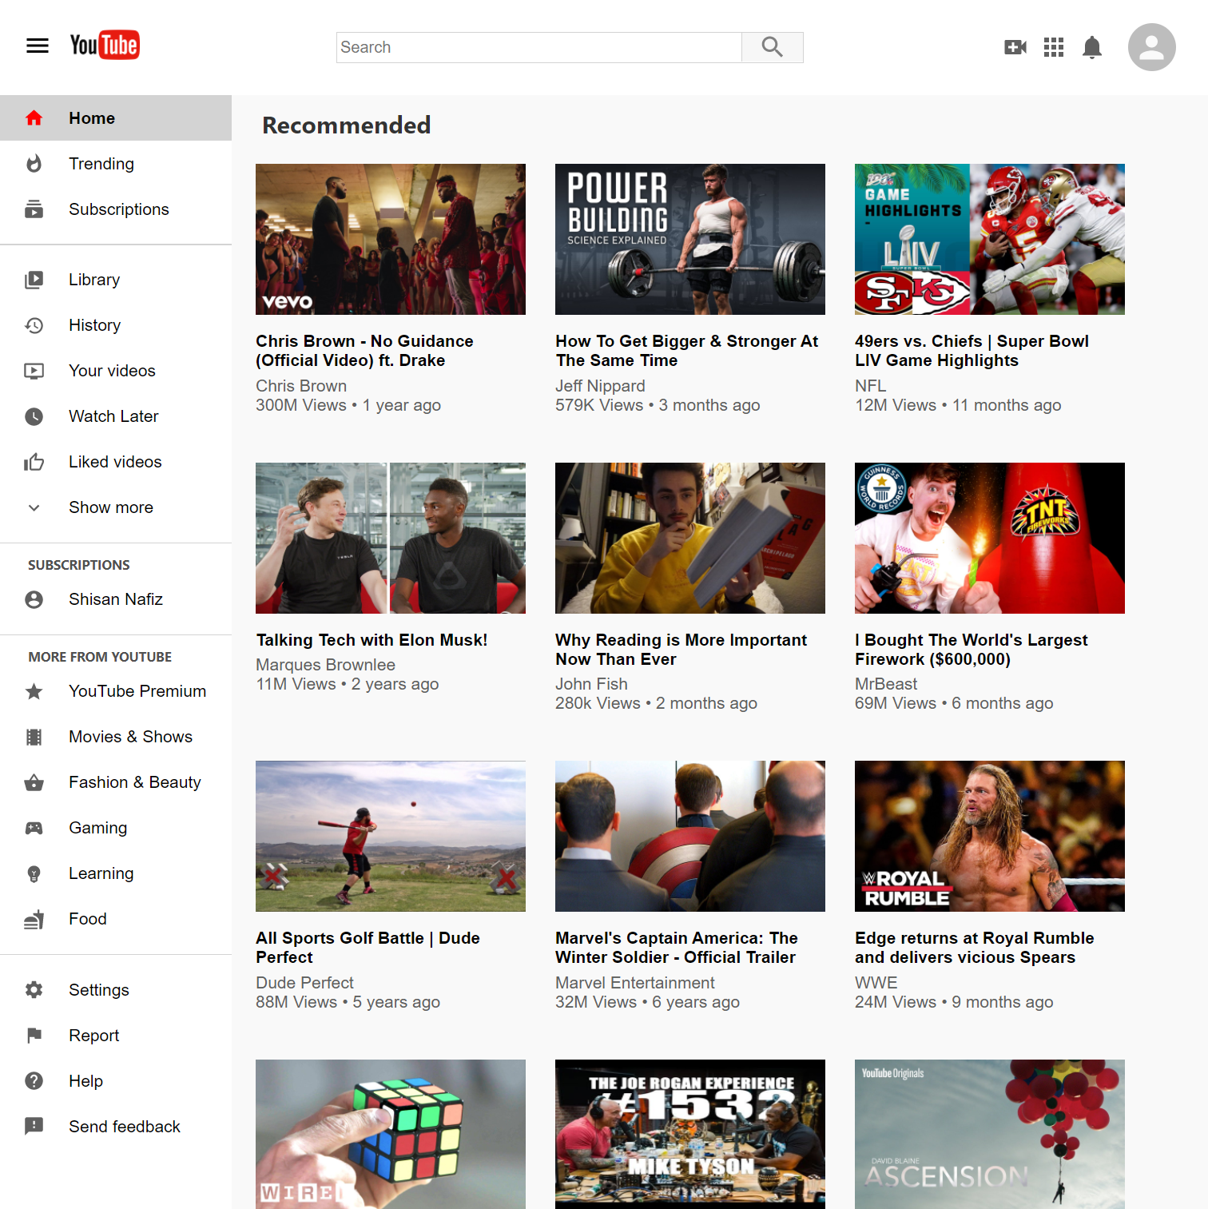Open the History page
The width and height of the screenshot is (1208, 1209).
pyautogui.click(x=94, y=325)
